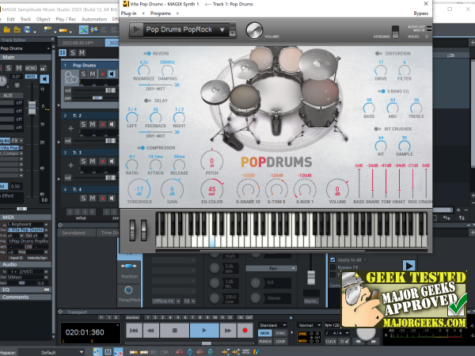The width and height of the screenshot is (475, 356).
Task: Toggle the BIT CRUSHER switch
Action: 378,129
